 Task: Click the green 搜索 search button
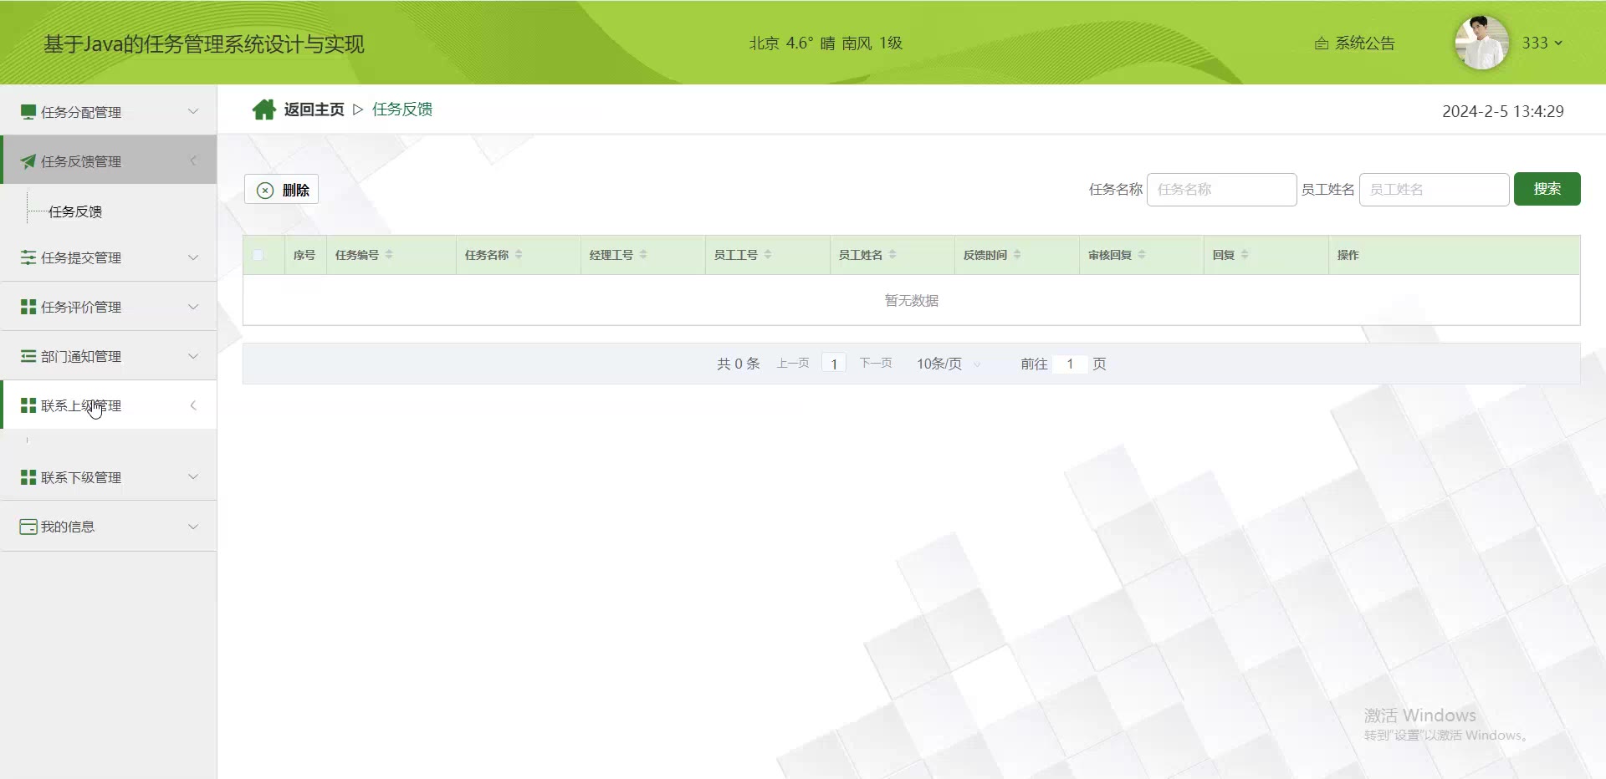coord(1547,189)
